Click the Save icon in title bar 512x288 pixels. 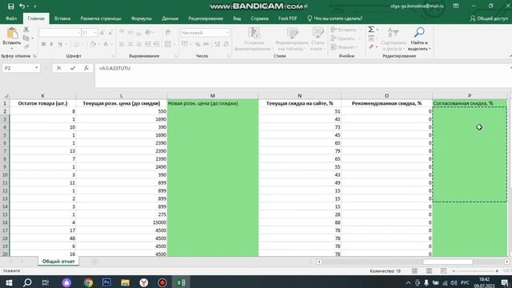click(10, 6)
